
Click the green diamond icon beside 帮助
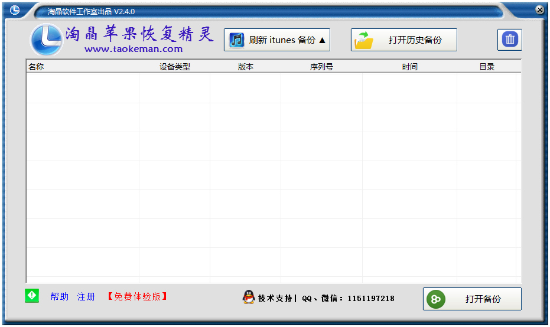tap(32, 296)
